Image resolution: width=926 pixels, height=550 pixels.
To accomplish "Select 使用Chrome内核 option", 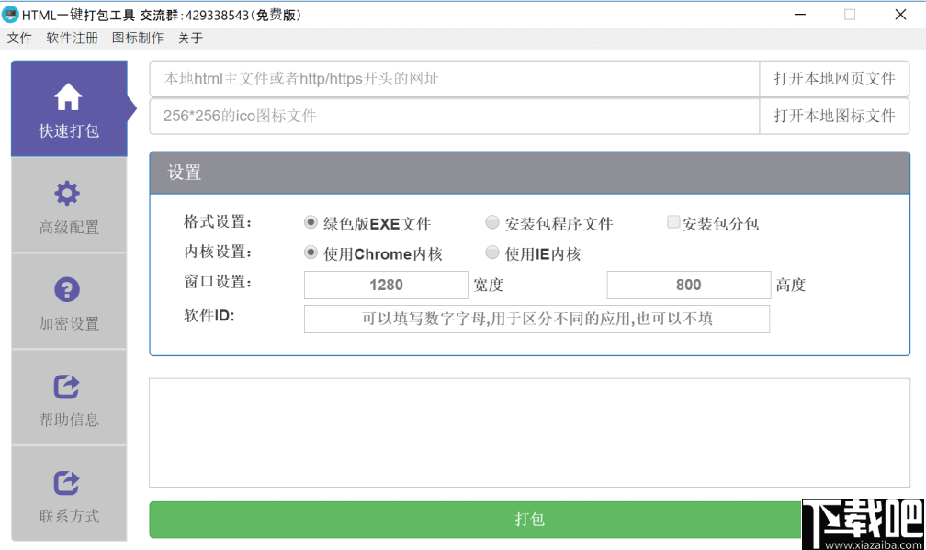I will tap(311, 253).
